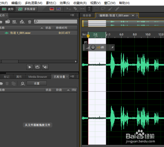Click the 设置 settings button
The height and width of the screenshot is (147, 164).
(x=37, y=83)
